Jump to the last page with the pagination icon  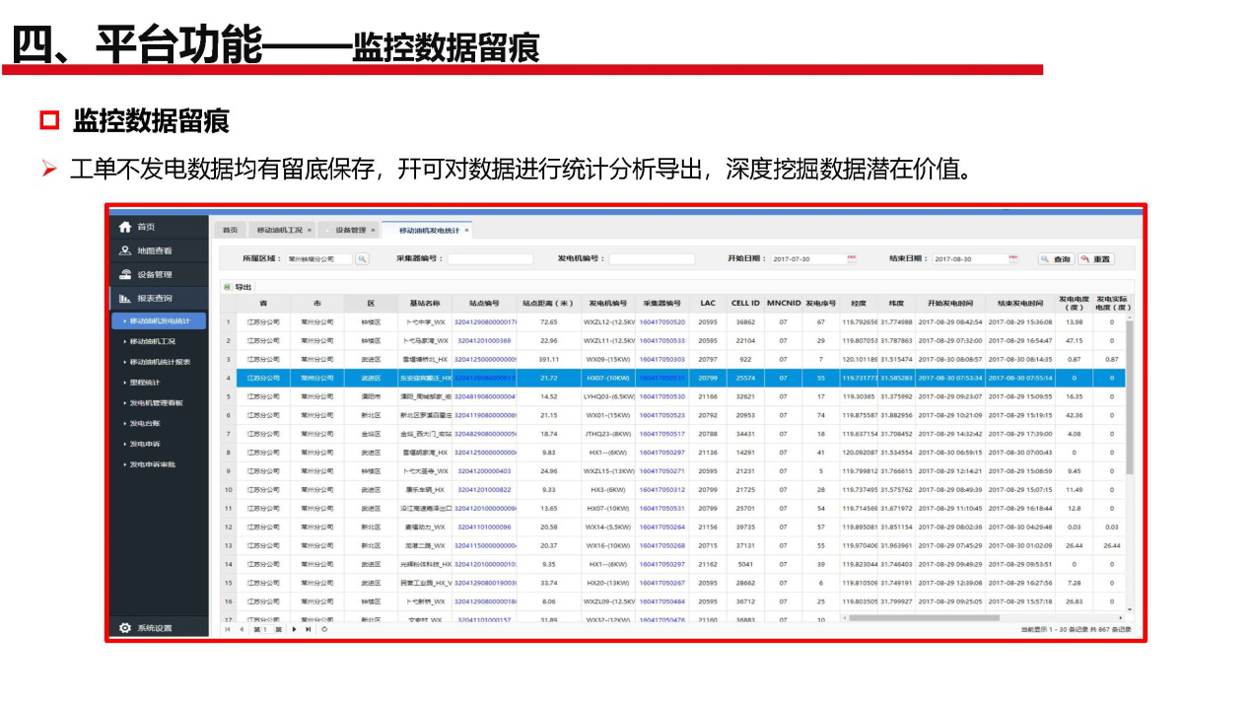[x=309, y=629]
